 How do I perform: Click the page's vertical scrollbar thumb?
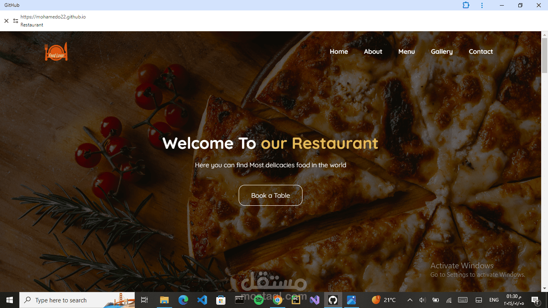pos(544,55)
